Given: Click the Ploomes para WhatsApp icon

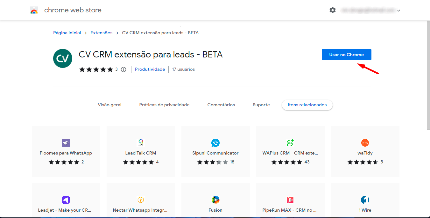Looking at the screenshot, I should click(66, 143).
